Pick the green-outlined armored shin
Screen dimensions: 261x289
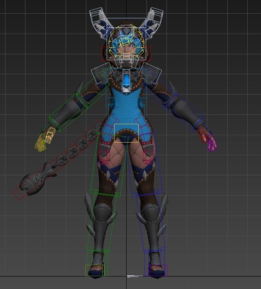(97, 223)
